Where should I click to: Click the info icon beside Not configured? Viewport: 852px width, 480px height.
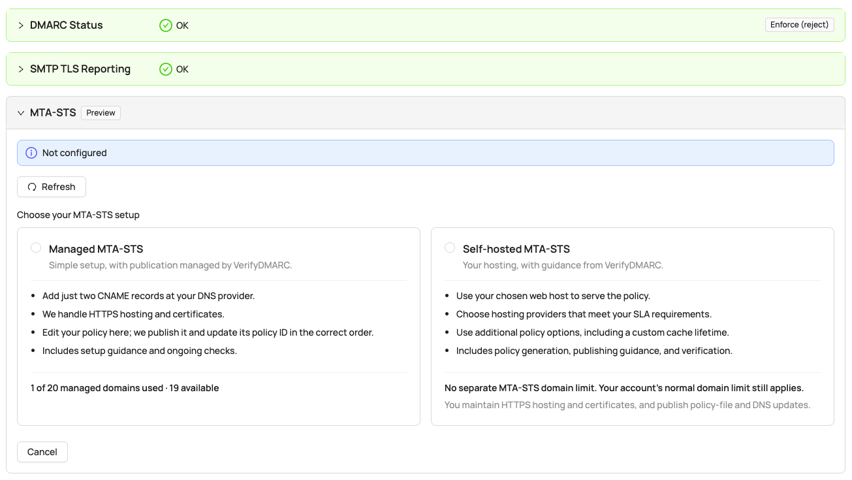[x=31, y=153]
